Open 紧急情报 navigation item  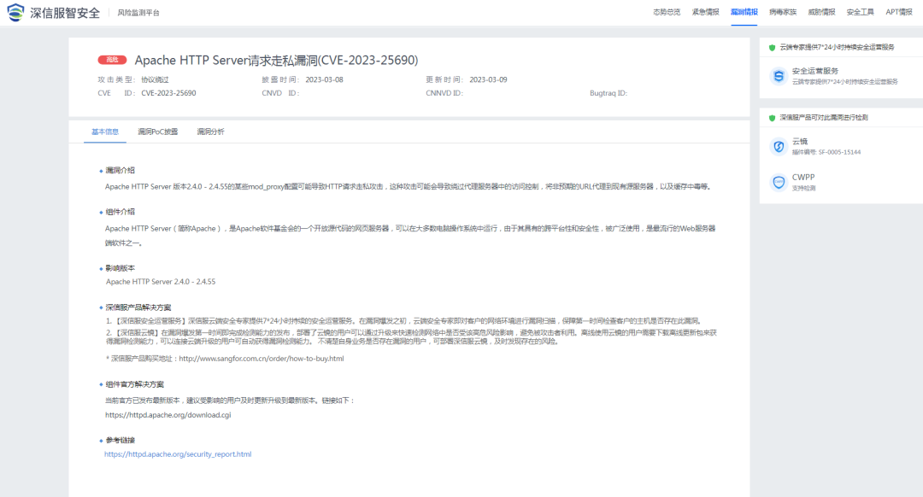705,12
